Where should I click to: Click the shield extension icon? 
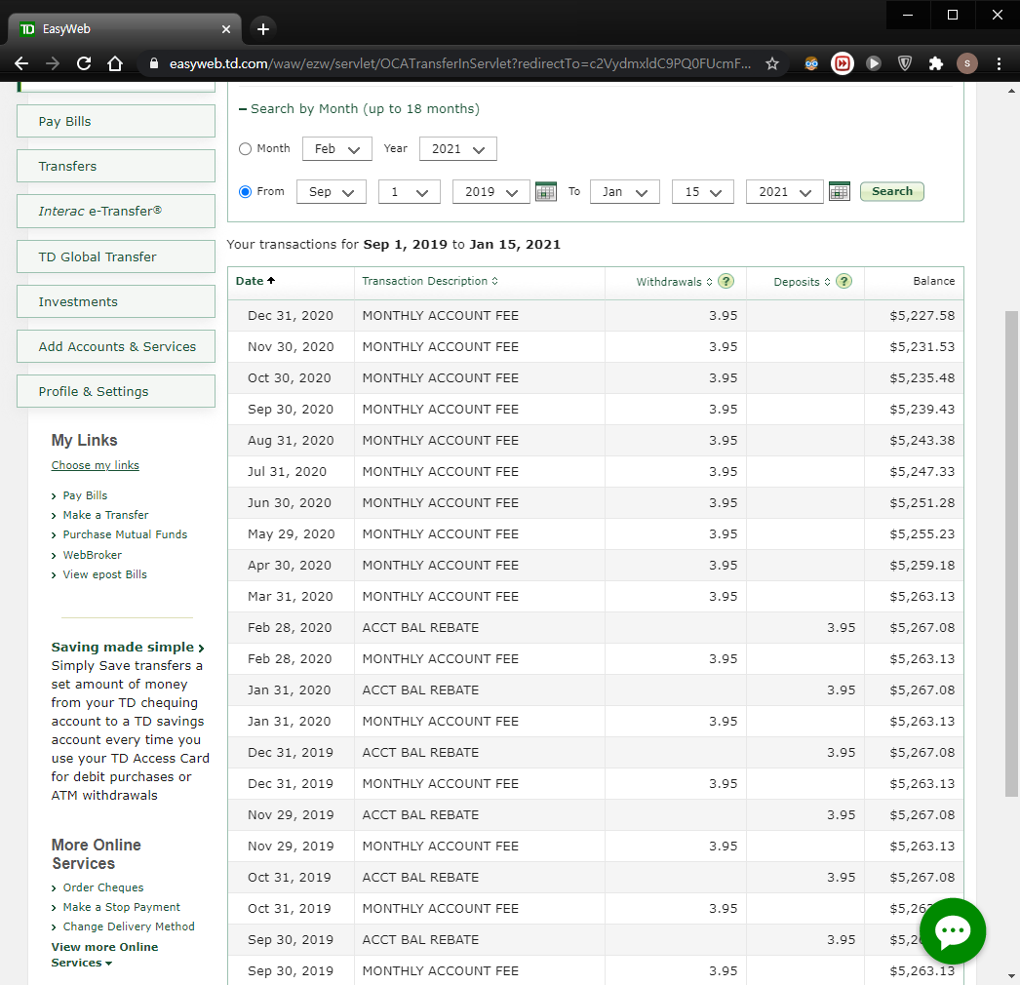pos(904,63)
